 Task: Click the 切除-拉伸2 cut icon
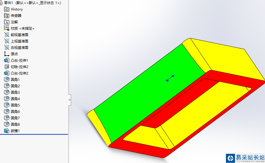point(7,67)
